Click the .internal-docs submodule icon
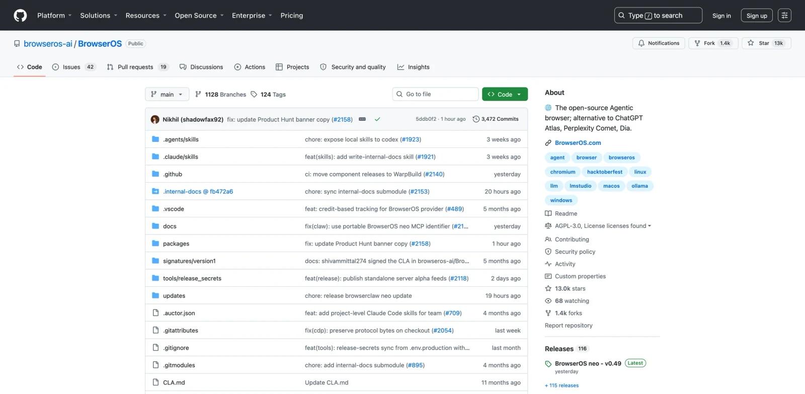The image size is (805, 394). 155,192
